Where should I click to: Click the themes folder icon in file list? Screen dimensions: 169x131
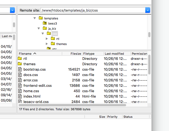(x=20, y=64)
